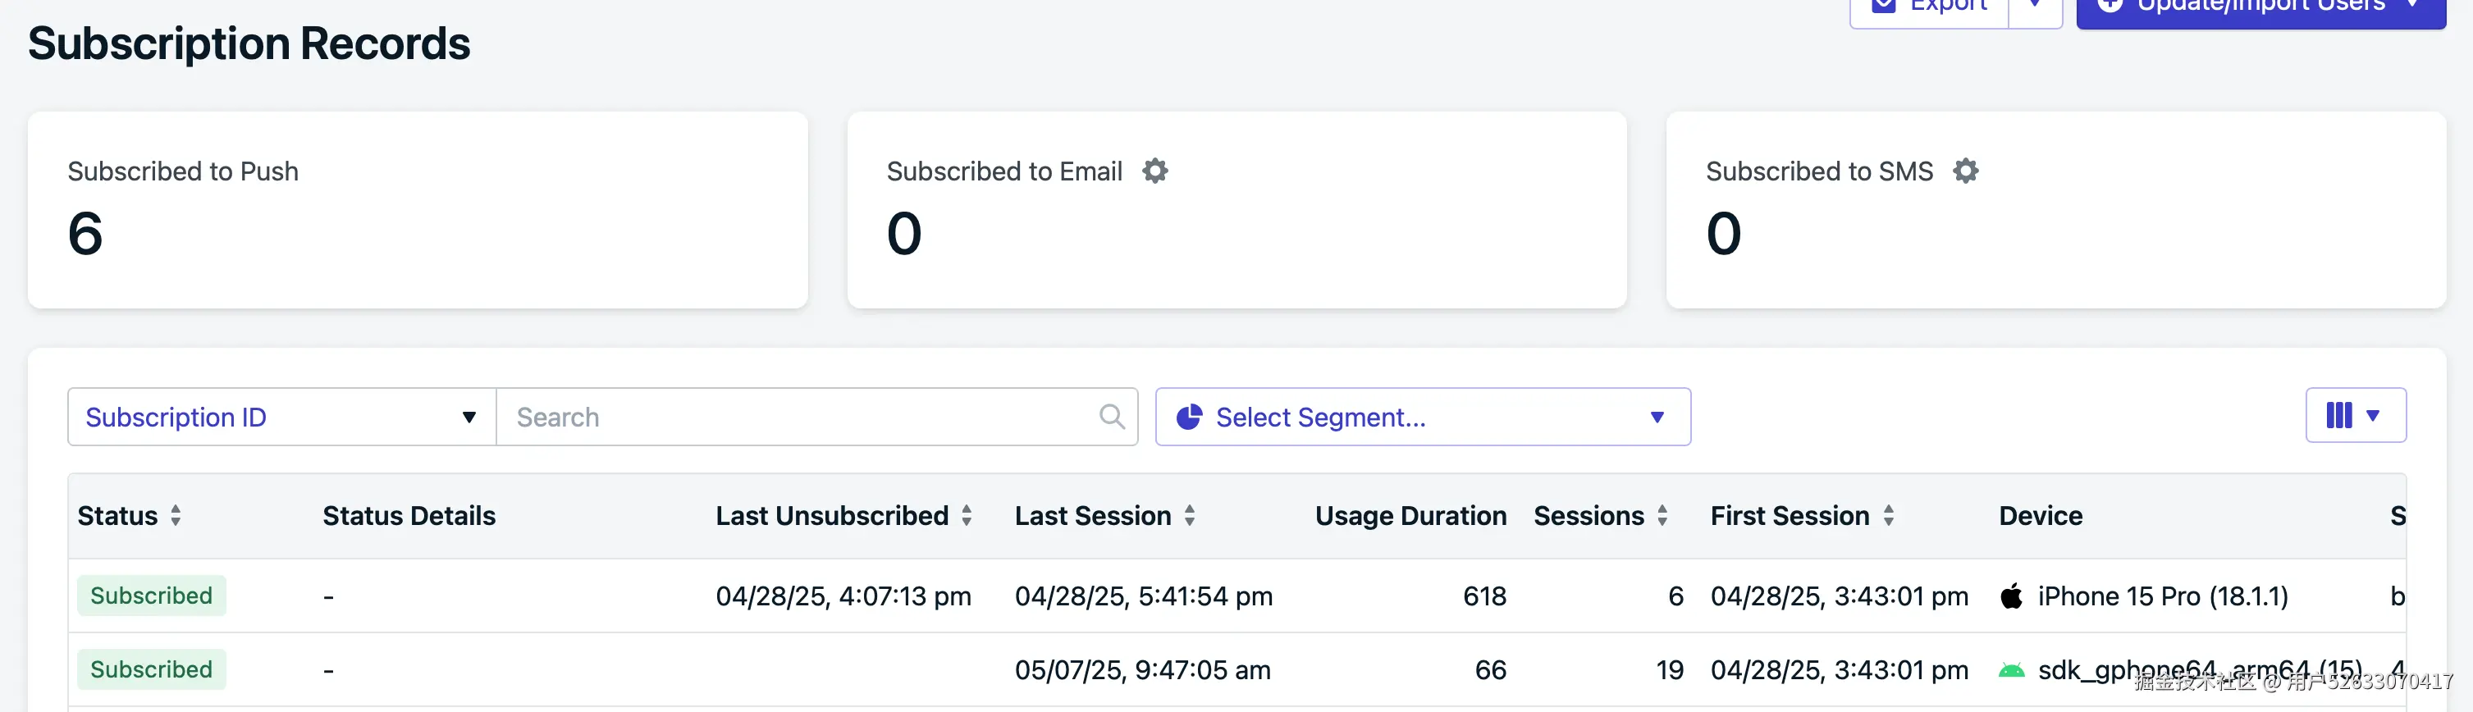Click the search magnifier icon
Viewport: 2473px width, 712px height.
click(1111, 417)
